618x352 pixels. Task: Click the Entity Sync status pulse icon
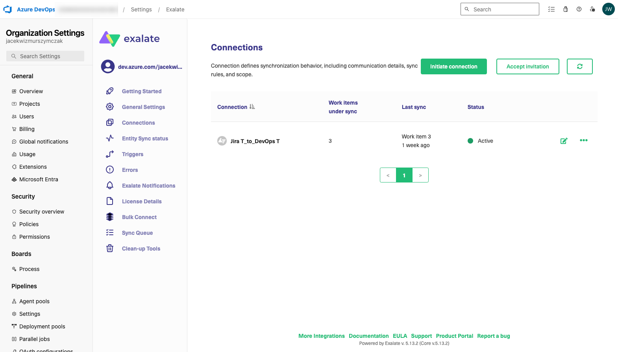(110, 138)
